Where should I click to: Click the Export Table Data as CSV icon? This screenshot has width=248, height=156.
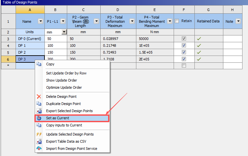coord(39,141)
